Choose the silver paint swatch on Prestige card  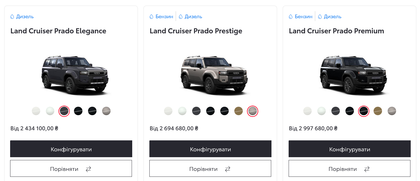pos(252,111)
